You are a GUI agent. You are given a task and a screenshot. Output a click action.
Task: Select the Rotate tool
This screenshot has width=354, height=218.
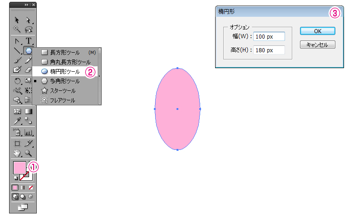[17, 81]
